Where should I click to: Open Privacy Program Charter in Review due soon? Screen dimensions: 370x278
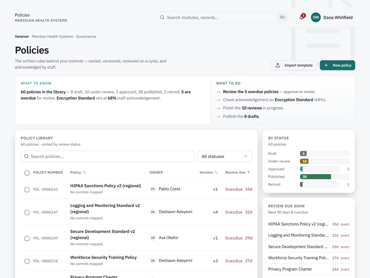[x=308, y=269]
